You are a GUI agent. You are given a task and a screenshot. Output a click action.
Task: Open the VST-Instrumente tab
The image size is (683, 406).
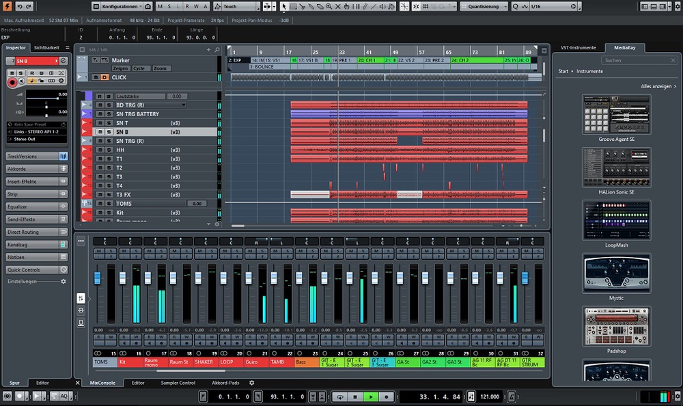[x=578, y=48]
